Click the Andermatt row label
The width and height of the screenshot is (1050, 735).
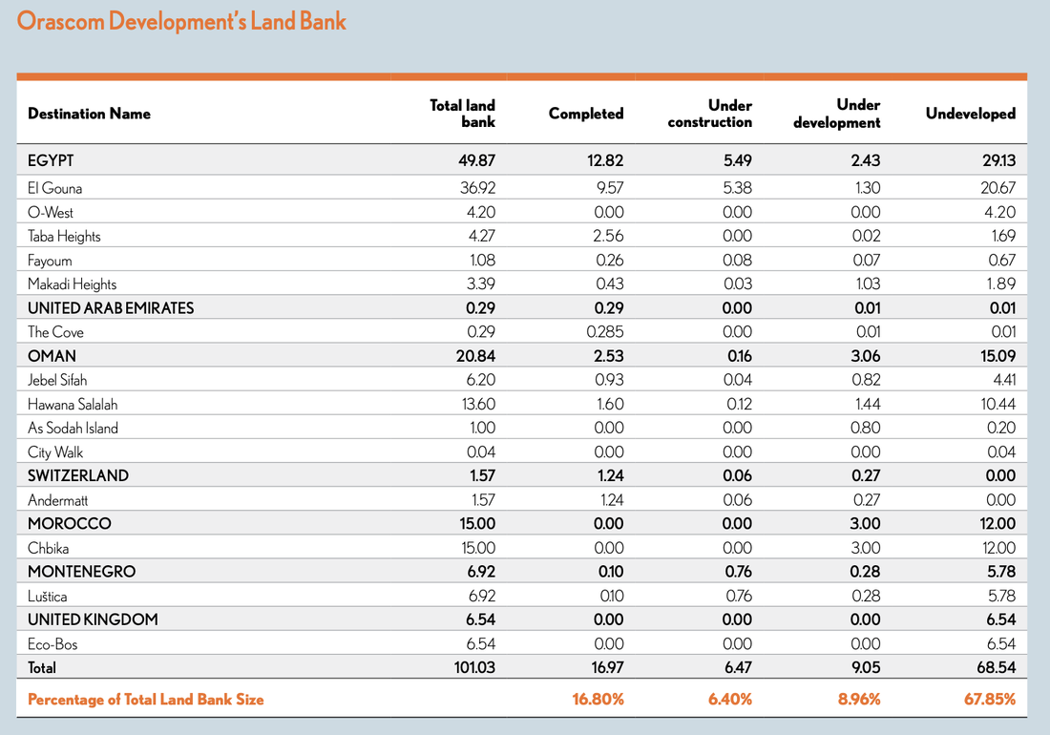pos(57,501)
